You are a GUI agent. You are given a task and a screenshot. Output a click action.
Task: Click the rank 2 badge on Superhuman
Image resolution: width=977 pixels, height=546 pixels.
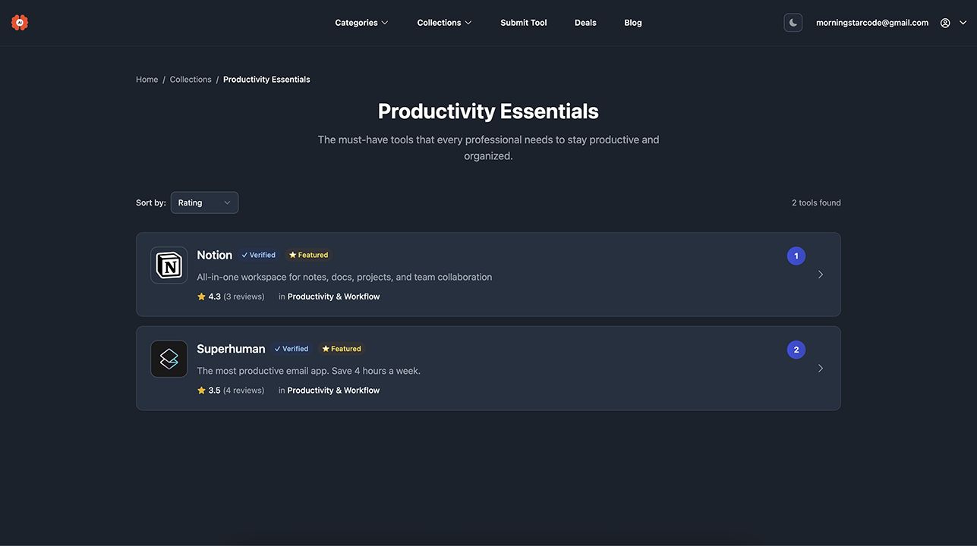coord(796,350)
